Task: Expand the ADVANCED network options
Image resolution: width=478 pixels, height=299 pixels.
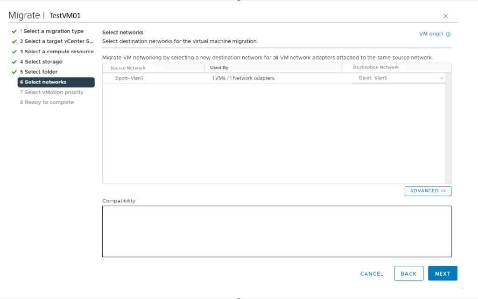Action: (428, 191)
